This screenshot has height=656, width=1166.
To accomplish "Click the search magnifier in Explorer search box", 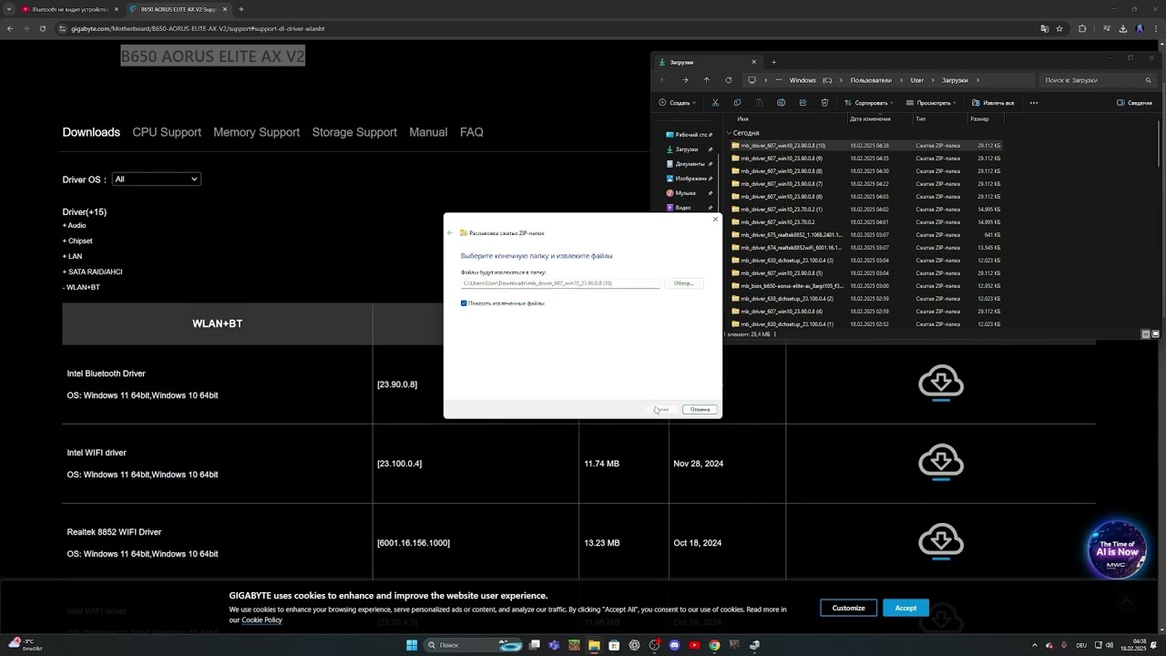I will (x=1148, y=80).
